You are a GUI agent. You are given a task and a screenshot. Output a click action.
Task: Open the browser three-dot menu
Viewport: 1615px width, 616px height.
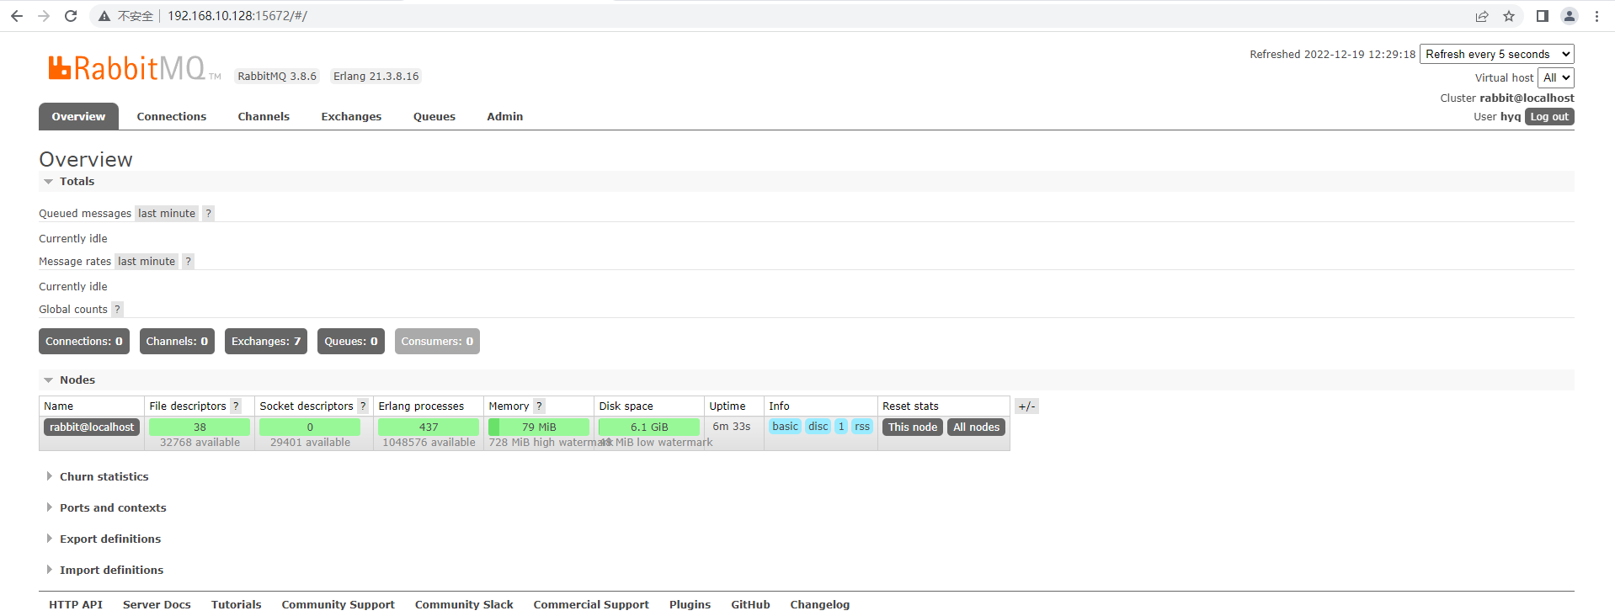coord(1596,16)
